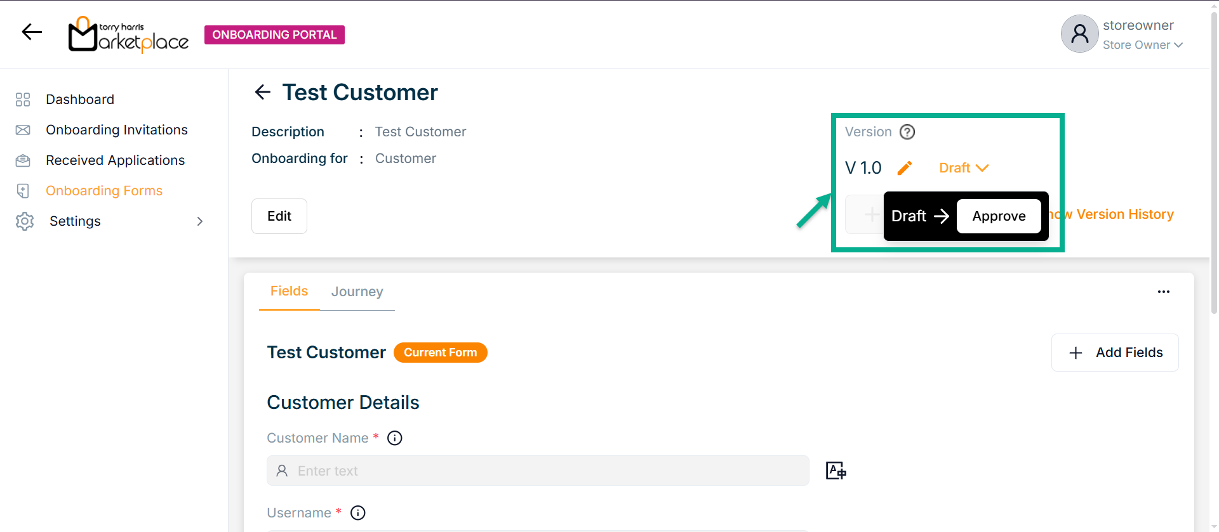Open the Draft status dropdown

pyautogui.click(x=963, y=168)
